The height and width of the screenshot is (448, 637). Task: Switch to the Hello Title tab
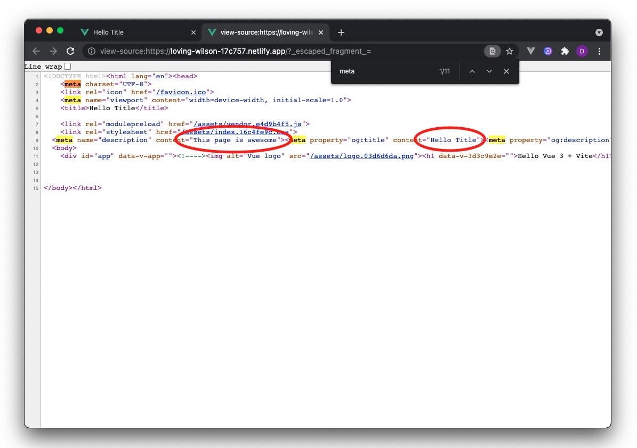click(133, 32)
